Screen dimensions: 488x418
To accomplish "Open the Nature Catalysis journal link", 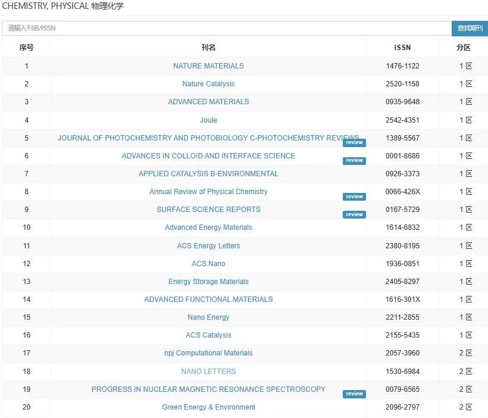I will (x=208, y=84).
